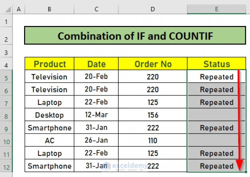Select order number '222' in row 9
The height and width of the screenshot is (177, 250).
click(153, 127)
